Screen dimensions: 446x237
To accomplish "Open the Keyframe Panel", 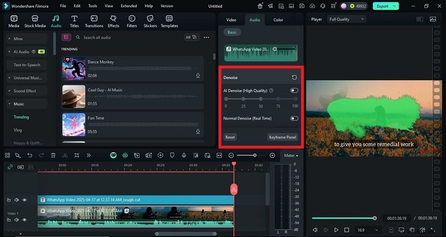I will click(283, 137).
